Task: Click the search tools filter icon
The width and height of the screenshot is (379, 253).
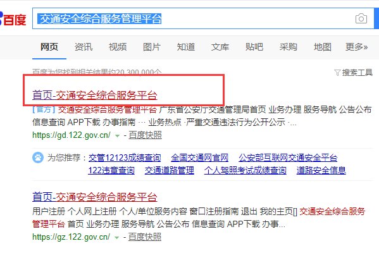Action: (337, 73)
